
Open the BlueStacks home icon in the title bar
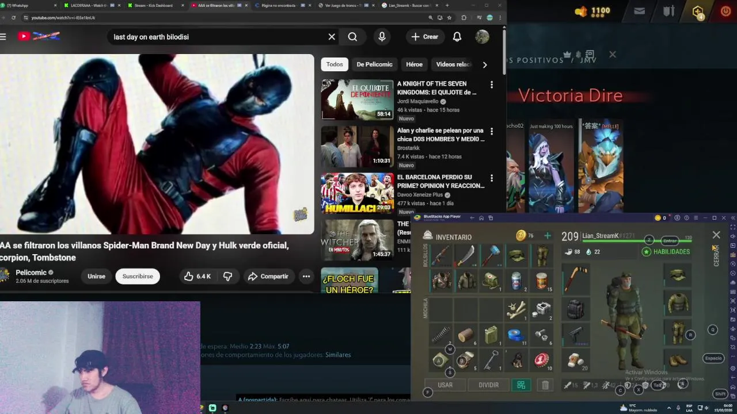click(481, 218)
